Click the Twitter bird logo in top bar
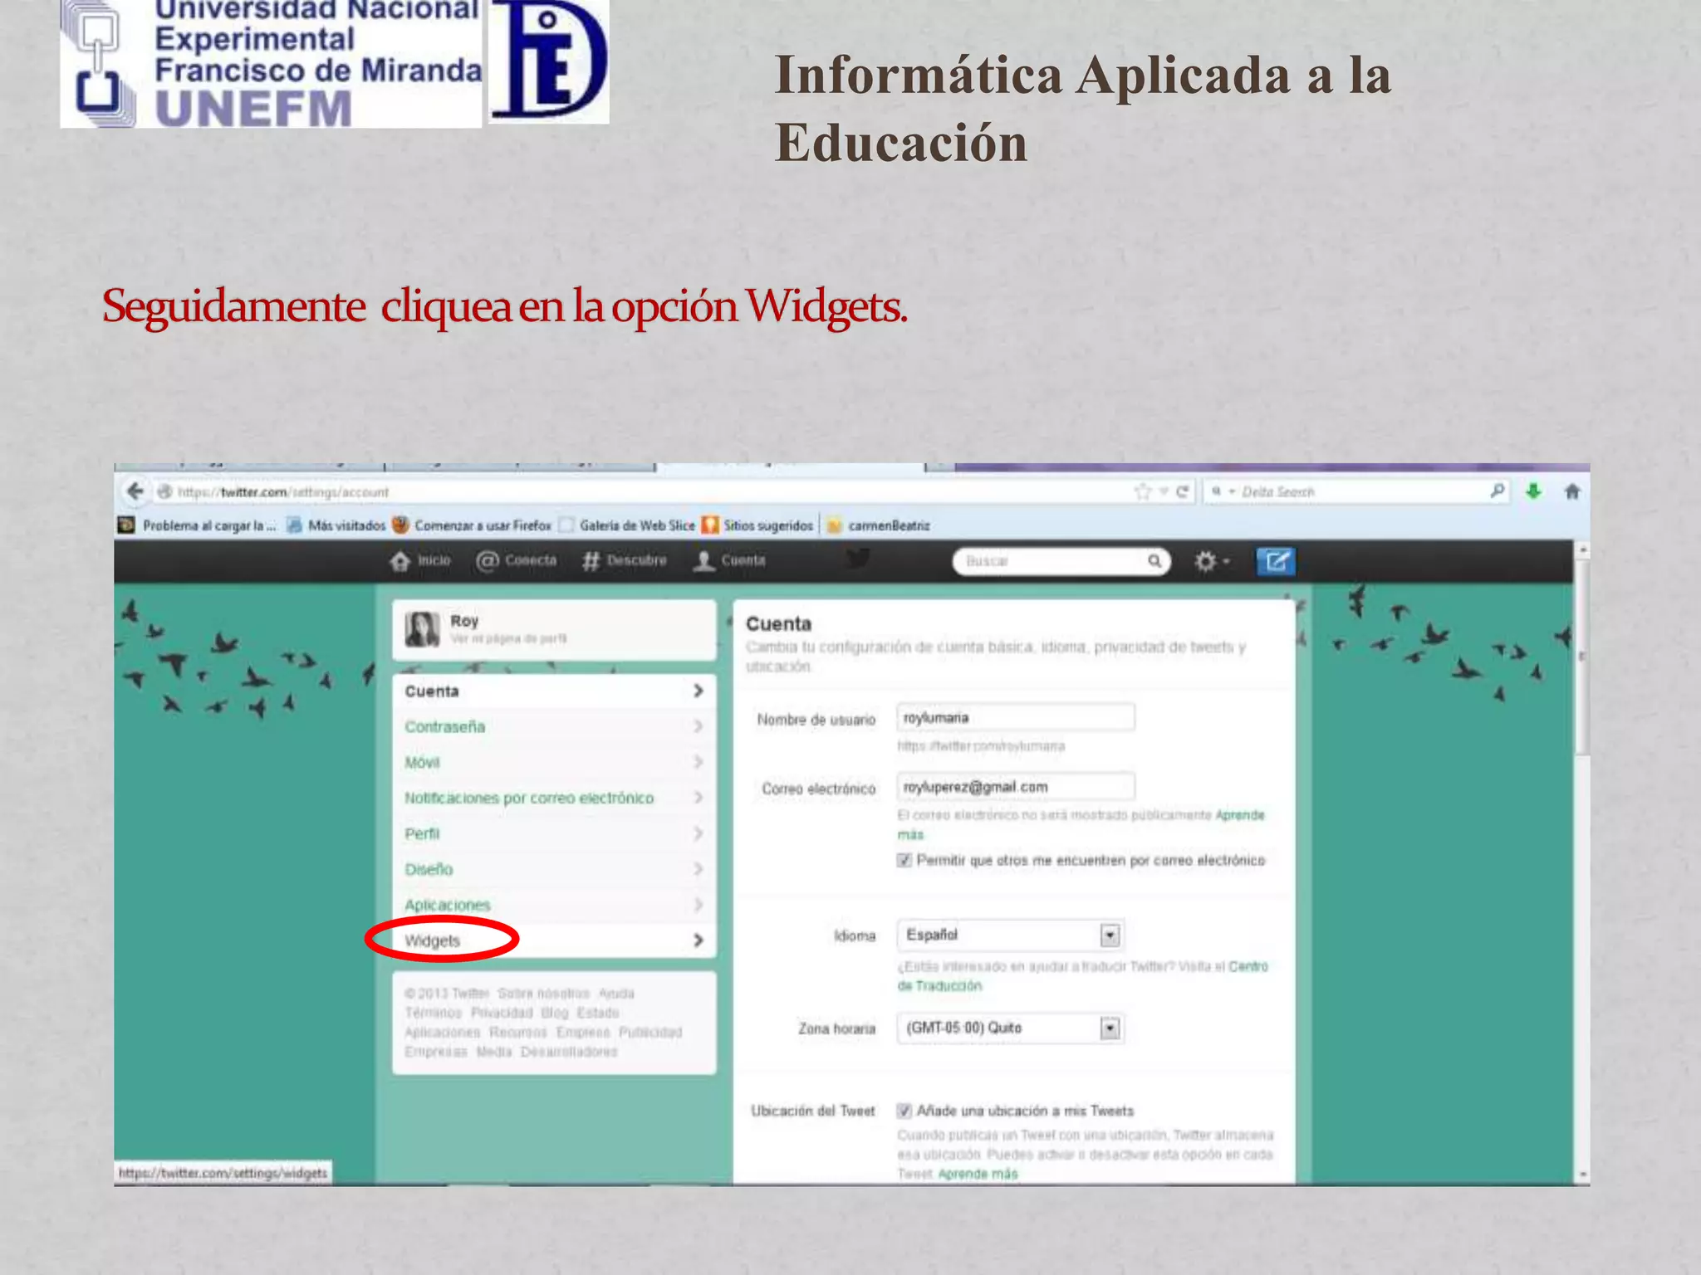Screen dimensions: 1701x1275 pos(858,559)
